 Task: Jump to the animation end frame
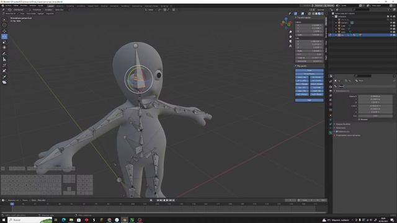pos(174,200)
